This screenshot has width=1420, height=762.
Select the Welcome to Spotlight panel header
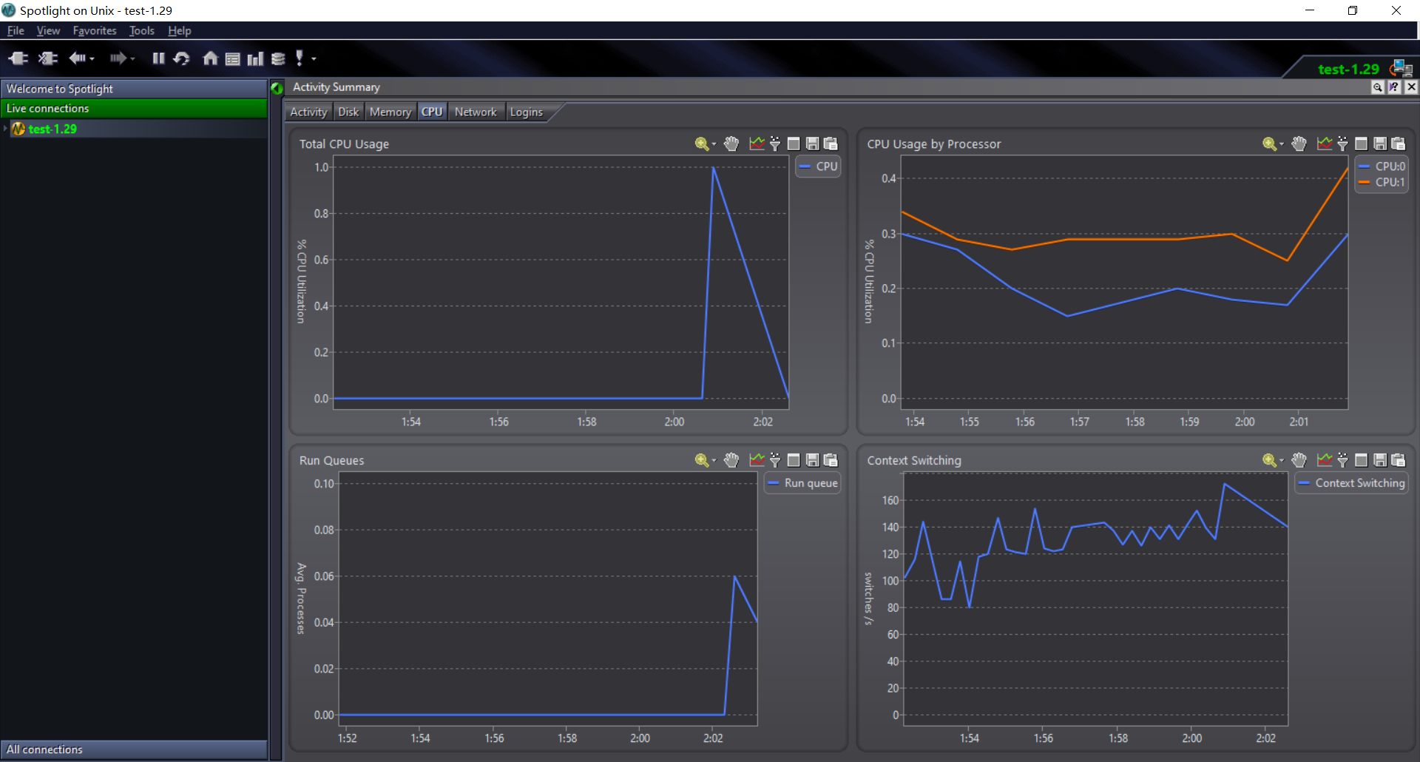click(x=134, y=89)
